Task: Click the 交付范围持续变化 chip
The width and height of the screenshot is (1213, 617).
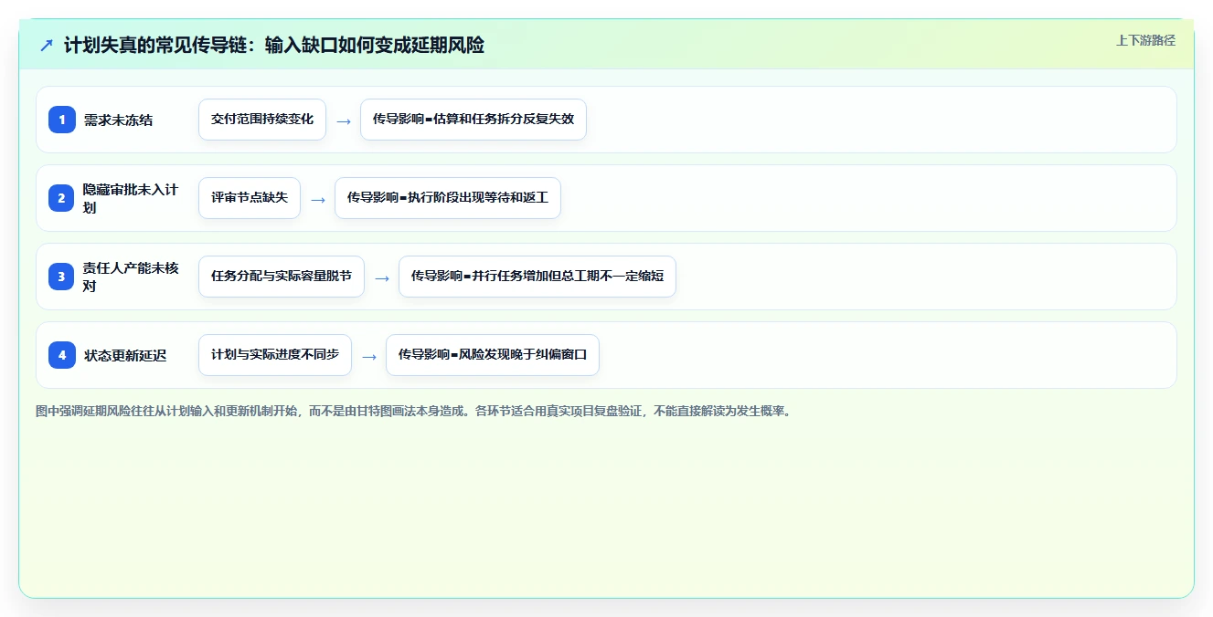Action: [262, 120]
